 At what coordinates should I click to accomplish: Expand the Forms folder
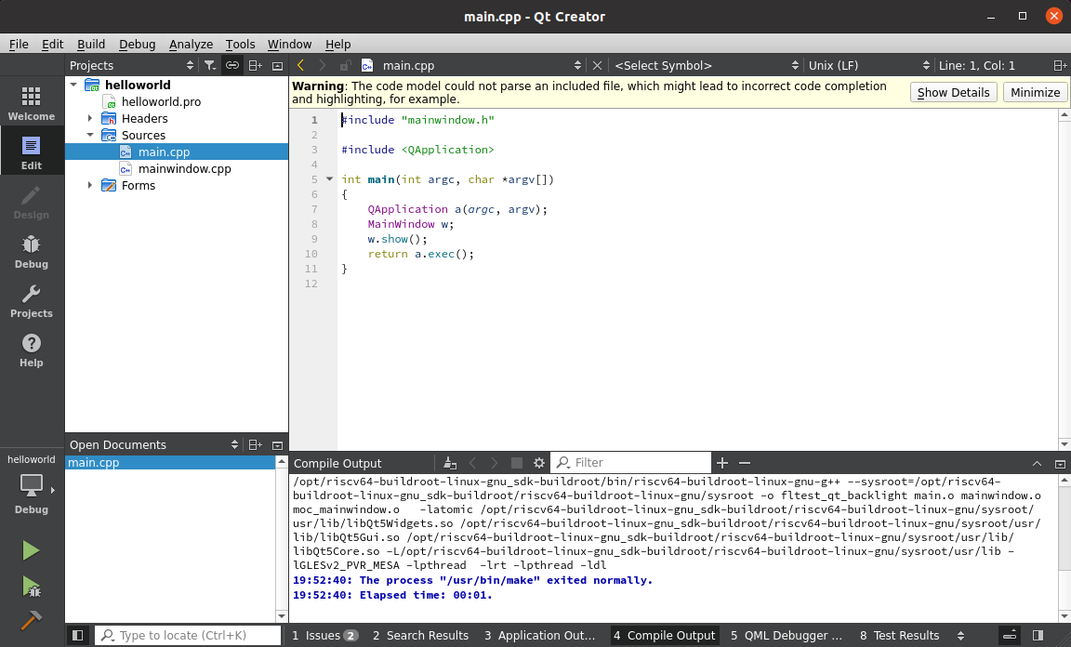coord(90,185)
